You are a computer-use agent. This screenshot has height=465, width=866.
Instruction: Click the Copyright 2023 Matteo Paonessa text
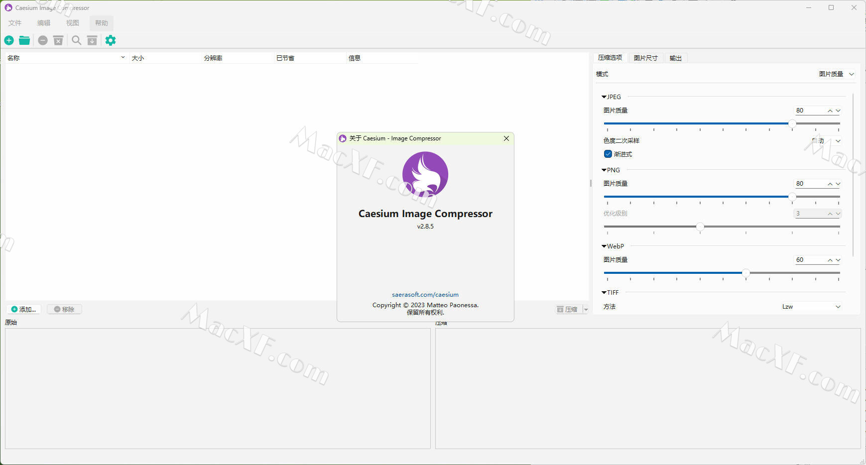[x=425, y=305]
